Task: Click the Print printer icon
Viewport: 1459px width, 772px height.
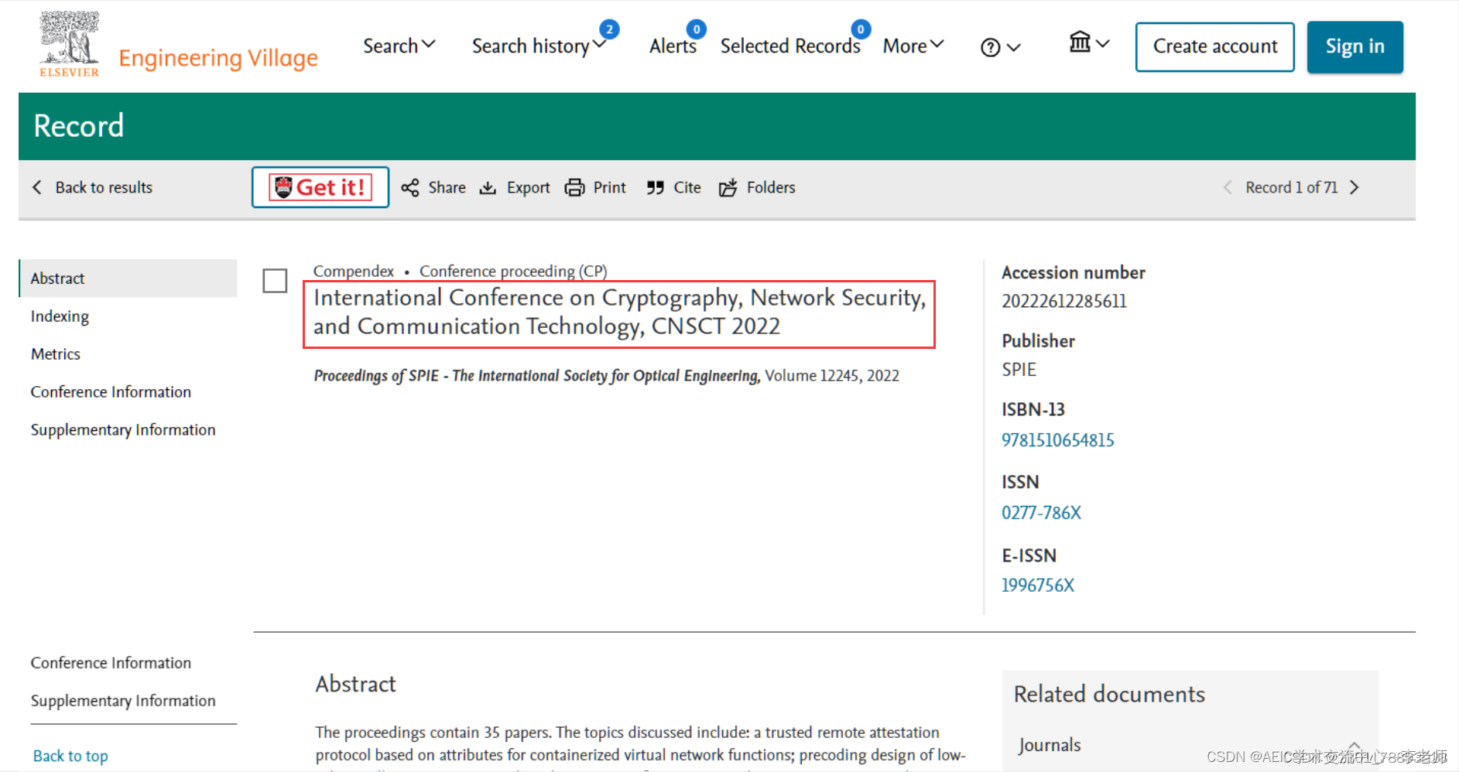Action: pyautogui.click(x=574, y=188)
